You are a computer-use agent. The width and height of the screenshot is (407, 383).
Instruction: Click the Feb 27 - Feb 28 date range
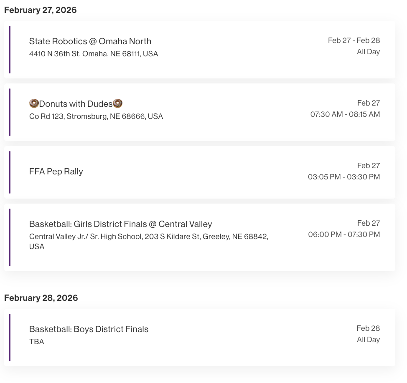click(x=354, y=40)
